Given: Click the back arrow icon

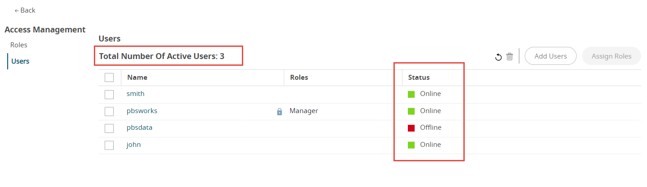Looking at the screenshot, I should coord(17,10).
